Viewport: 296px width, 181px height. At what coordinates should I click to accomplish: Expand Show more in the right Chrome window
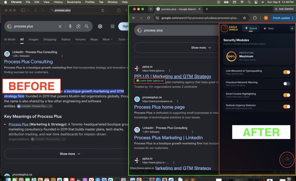[201, 48]
